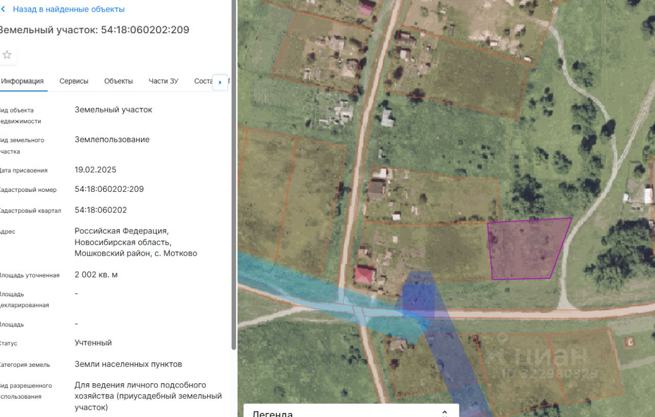655x417 pixels.
Task: Click the info panel vertical scrollbar
Action: tap(234, 174)
